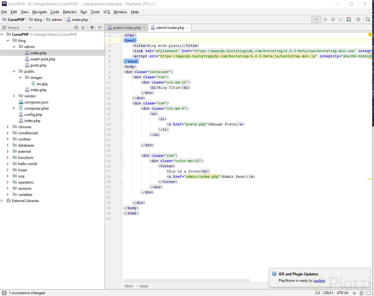Image resolution: width=374 pixels, height=296 pixels.
Task: Expand the vendor folder
Action: [14, 96]
